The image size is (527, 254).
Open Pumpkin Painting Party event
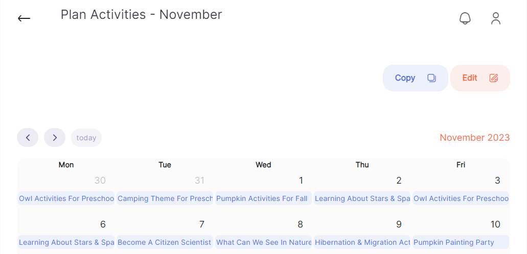[x=461, y=242]
